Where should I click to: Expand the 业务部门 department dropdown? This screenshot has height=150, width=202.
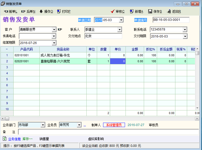(x=43, y=125)
